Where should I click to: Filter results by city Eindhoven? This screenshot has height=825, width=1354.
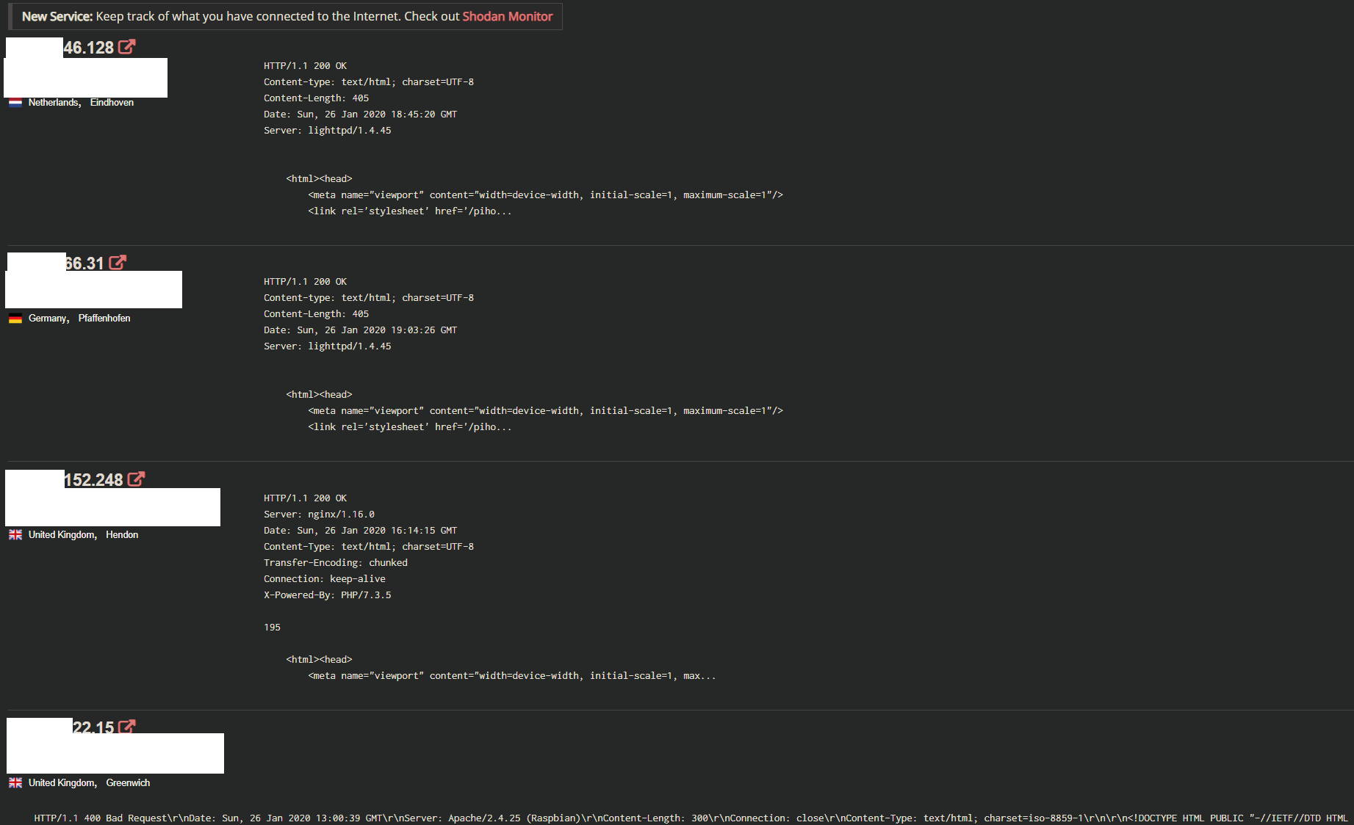tap(112, 103)
